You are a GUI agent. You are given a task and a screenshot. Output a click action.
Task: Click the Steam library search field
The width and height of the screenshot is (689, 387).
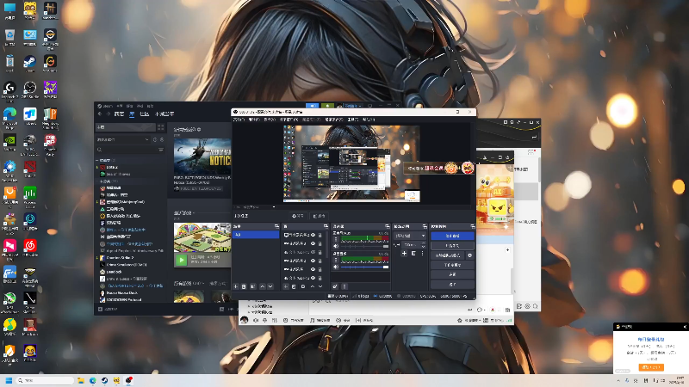click(127, 150)
